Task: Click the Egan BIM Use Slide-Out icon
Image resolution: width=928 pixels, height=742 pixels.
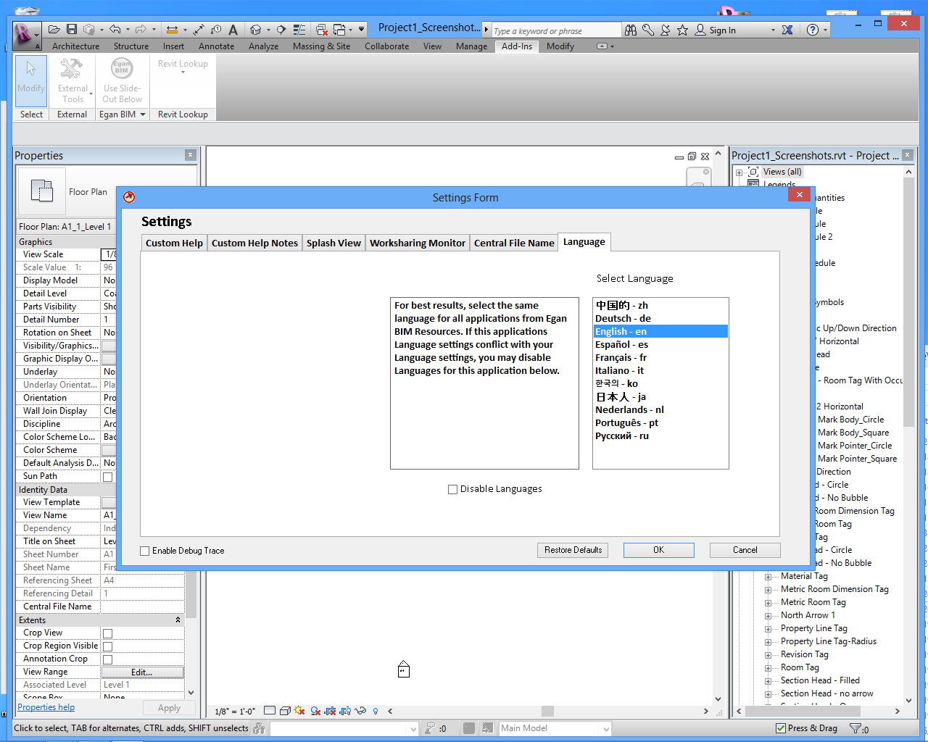Action: click(x=122, y=68)
